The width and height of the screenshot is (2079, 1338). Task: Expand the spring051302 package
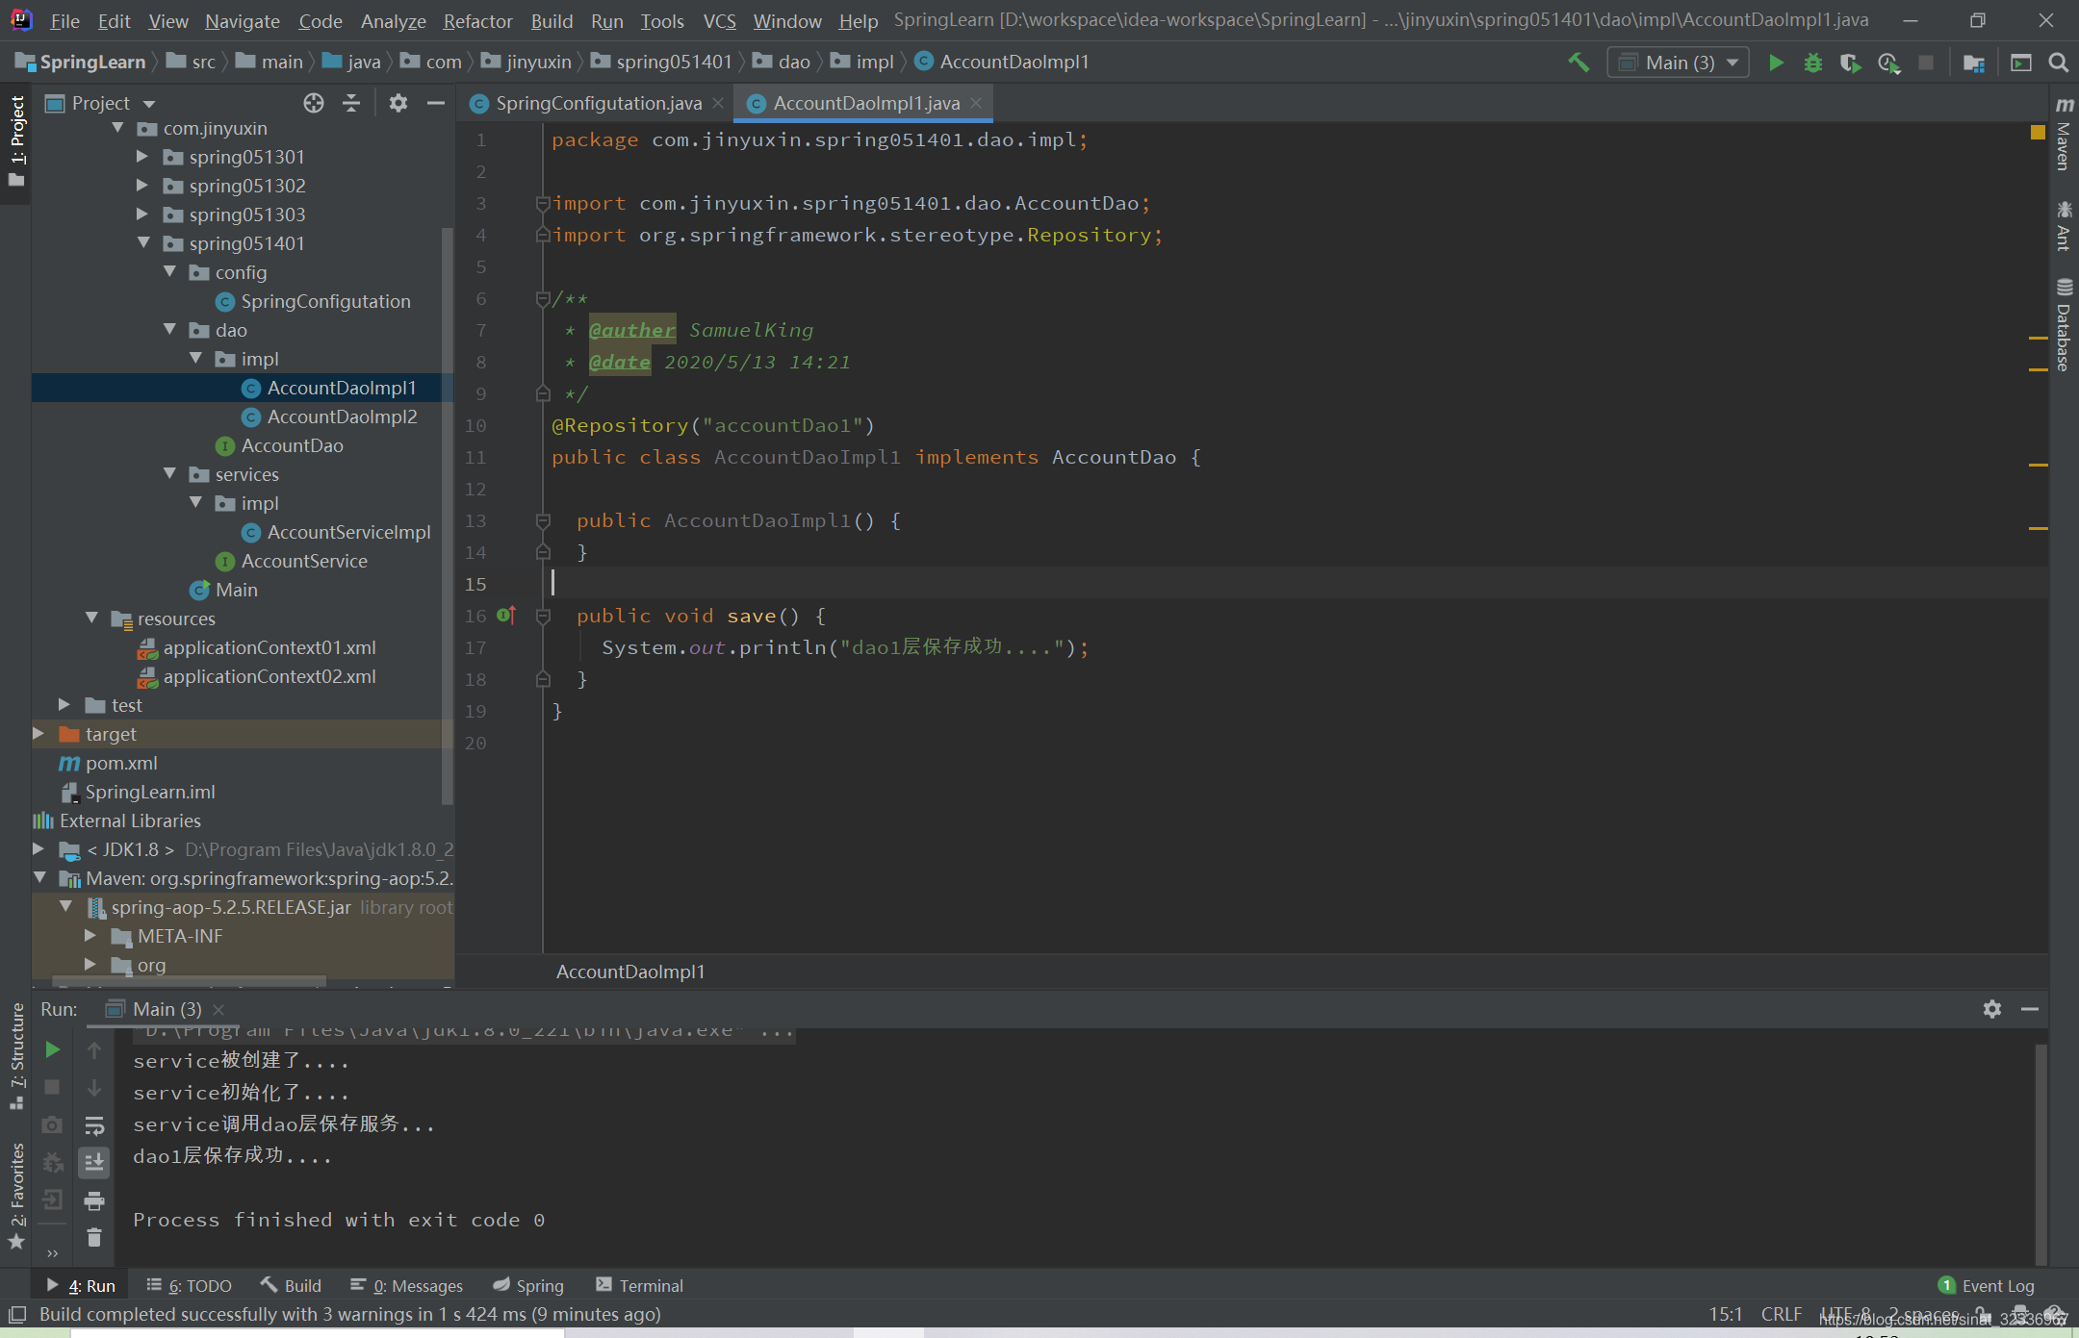click(142, 185)
